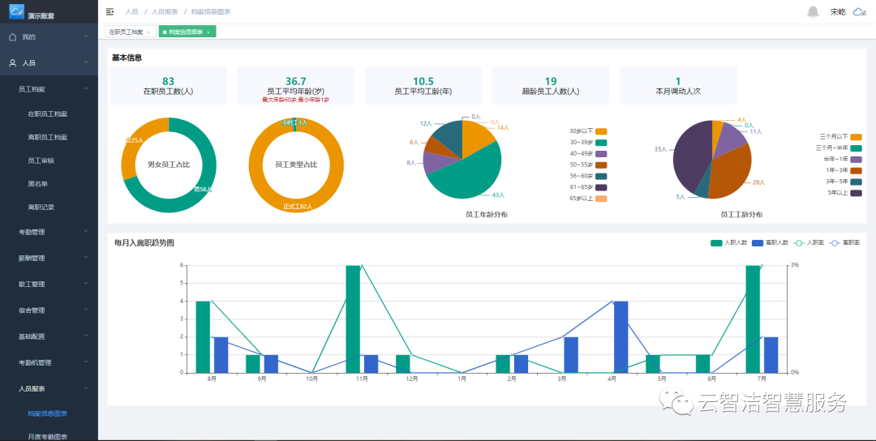The height and width of the screenshot is (441, 876).
Task: Click the 人员报表 breadcrumb
Action: 165,12
